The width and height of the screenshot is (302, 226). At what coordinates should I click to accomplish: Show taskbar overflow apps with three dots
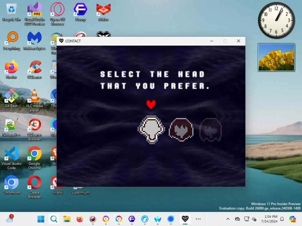[198, 219]
